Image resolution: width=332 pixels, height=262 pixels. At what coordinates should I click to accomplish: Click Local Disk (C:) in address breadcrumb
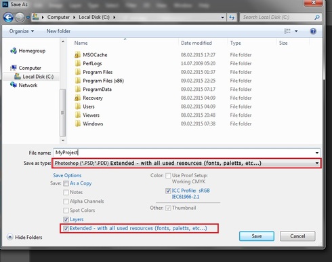click(94, 18)
